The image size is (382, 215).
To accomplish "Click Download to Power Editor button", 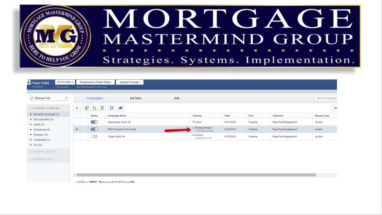I will coord(95,82).
